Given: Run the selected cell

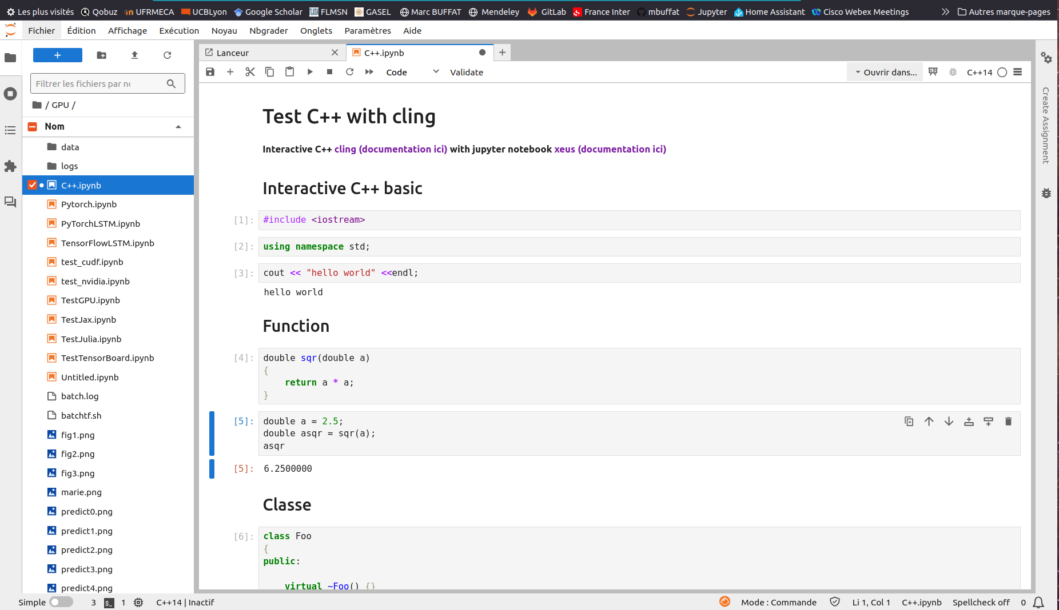Looking at the screenshot, I should click(x=310, y=72).
